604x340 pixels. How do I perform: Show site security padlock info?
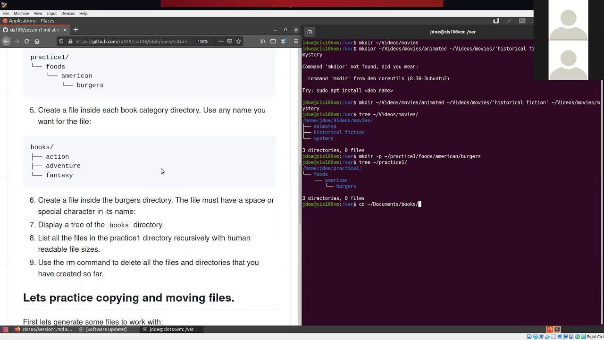[70, 42]
